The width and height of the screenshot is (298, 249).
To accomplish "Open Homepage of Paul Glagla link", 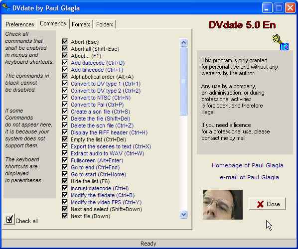I will 248,165.
